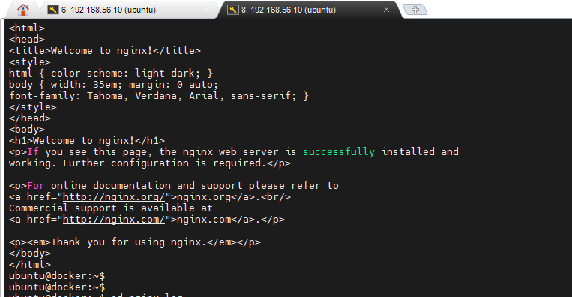Click the closing </body> tag line
Viewport: 572px width, 297px height.
coord(30,253)
